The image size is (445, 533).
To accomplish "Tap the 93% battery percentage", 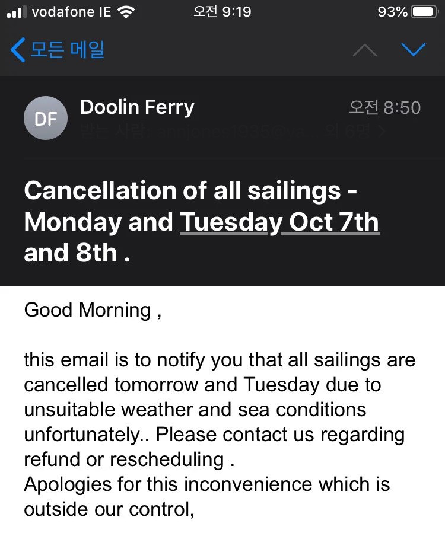I will click(x=392, y=12).
